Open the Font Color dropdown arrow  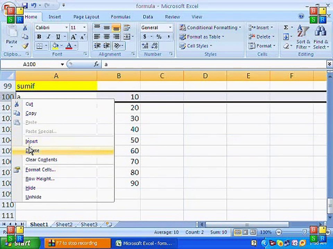click(x=75, y=46)
